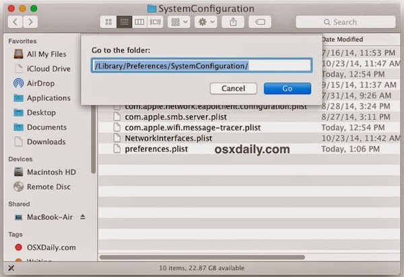Open AirDrop in sidebar
The width and height of the screenshot is (404, 277).
point(34,83)
